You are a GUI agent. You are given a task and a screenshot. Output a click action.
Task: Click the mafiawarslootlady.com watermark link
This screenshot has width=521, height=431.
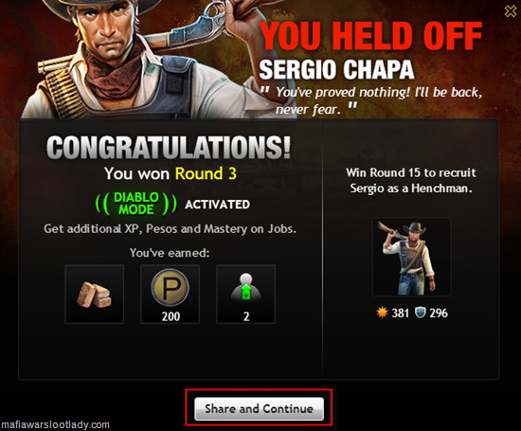point(55,424)
